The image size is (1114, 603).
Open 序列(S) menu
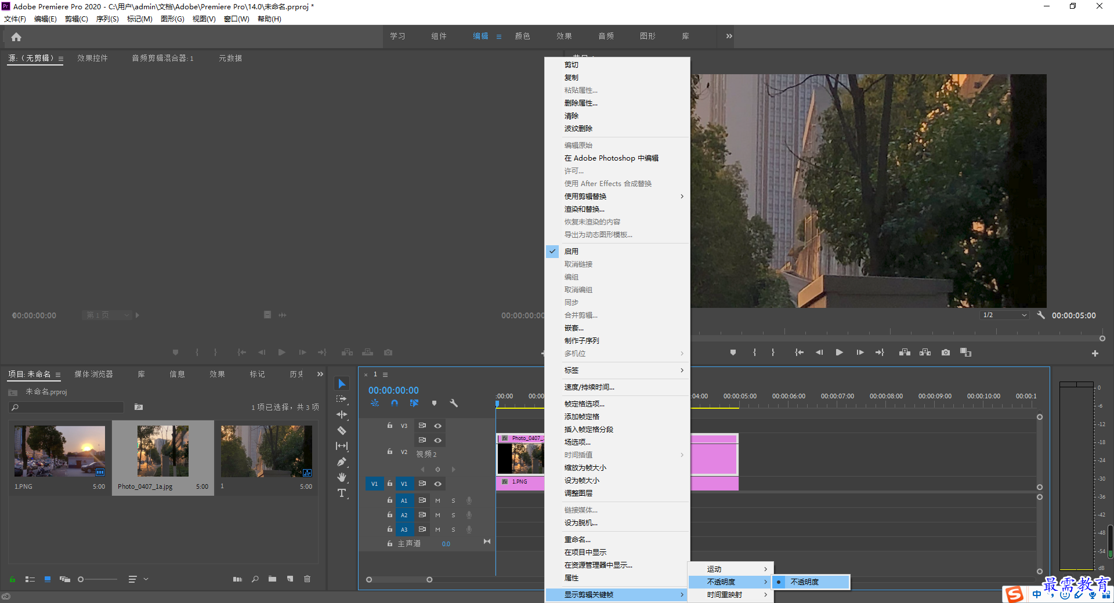[107, 19]
